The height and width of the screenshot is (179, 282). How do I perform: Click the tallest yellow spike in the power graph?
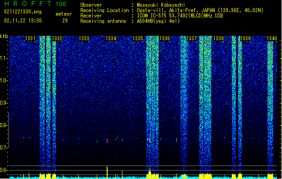coord(107,172)
